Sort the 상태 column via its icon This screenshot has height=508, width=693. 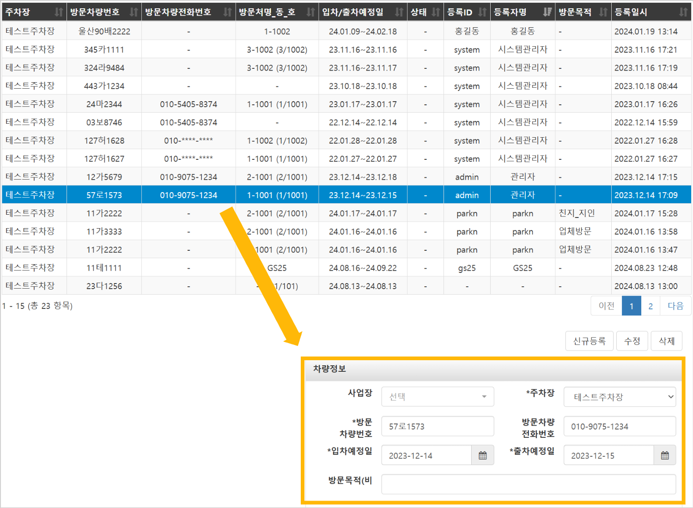click(436, 12)
